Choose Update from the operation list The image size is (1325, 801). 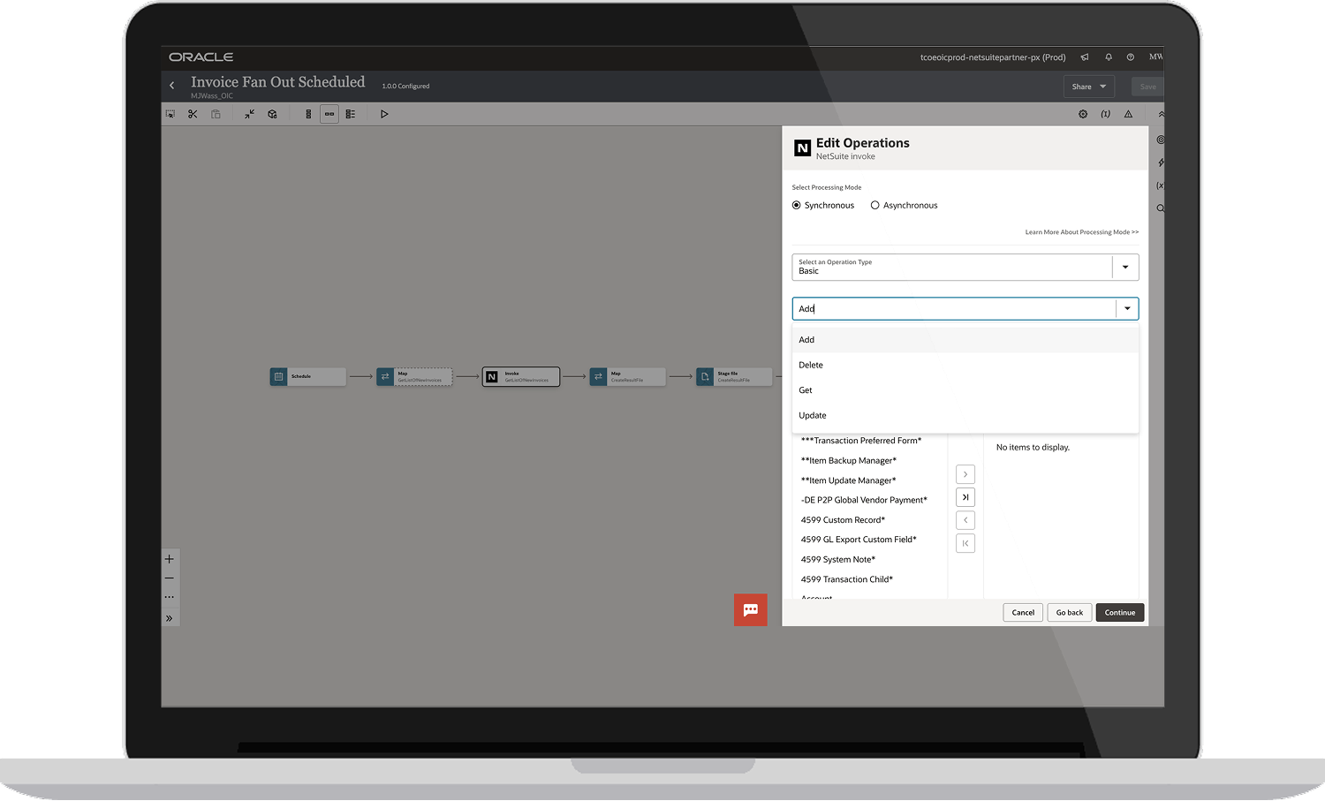pyautogui.click(x=813, y=415)
